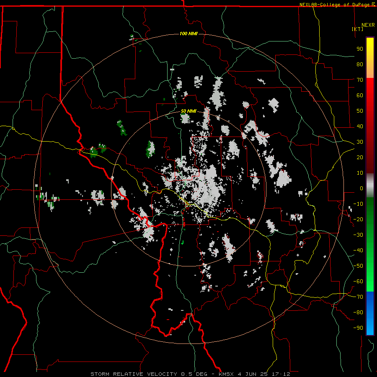Click the -20 value on velocity scale

tap(358, 219)
